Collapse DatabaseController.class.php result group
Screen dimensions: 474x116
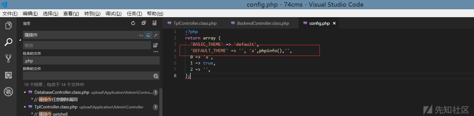[x=25, y=92]
